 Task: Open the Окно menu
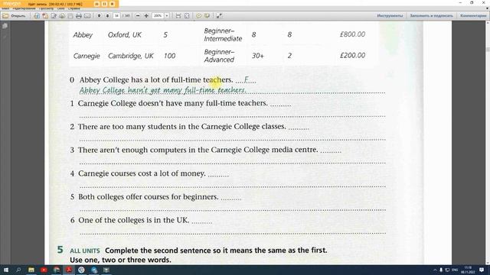pyautogui.click(x=60, y=8)
